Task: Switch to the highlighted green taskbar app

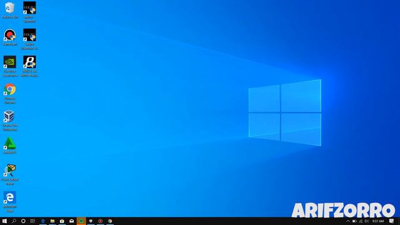Action: (x=81, y=221)
